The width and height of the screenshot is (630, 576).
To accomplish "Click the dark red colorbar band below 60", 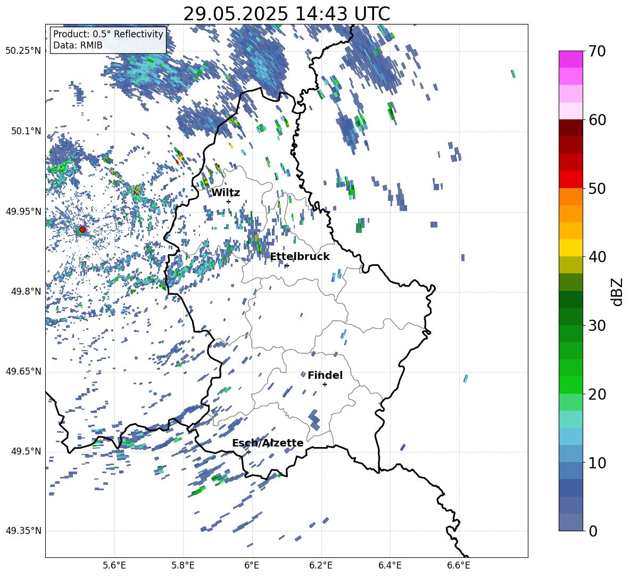I will [x=570, y=128].
